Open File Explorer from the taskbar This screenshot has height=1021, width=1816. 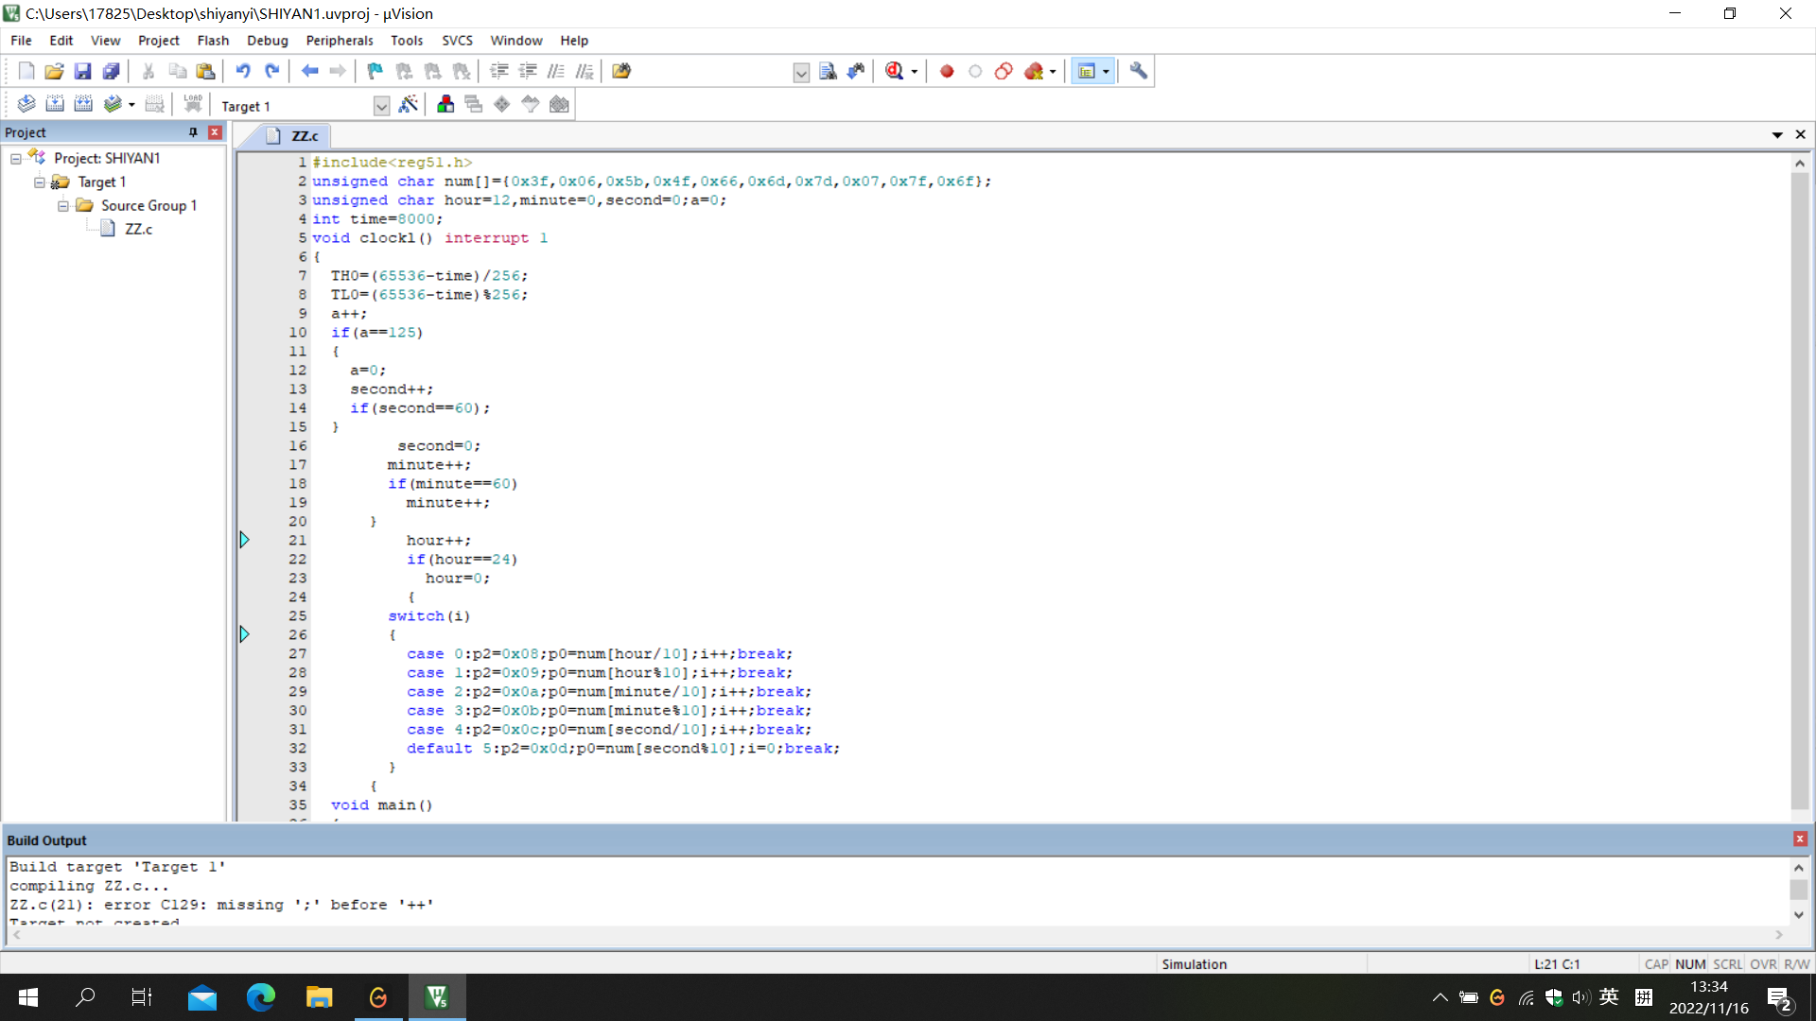[319, 997]
